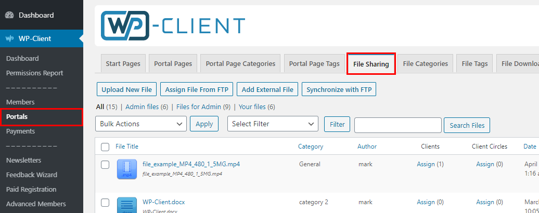Click the General category cell

pyautogui.click(x=310, y=164)
